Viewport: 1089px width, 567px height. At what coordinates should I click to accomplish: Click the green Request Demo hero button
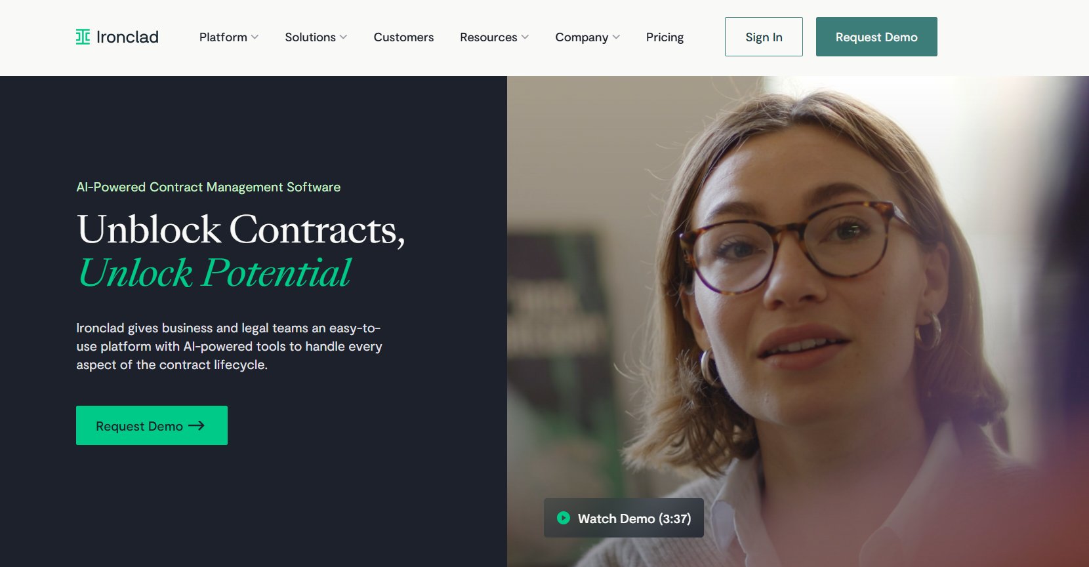pyautogui.click(x=152, y=425)
